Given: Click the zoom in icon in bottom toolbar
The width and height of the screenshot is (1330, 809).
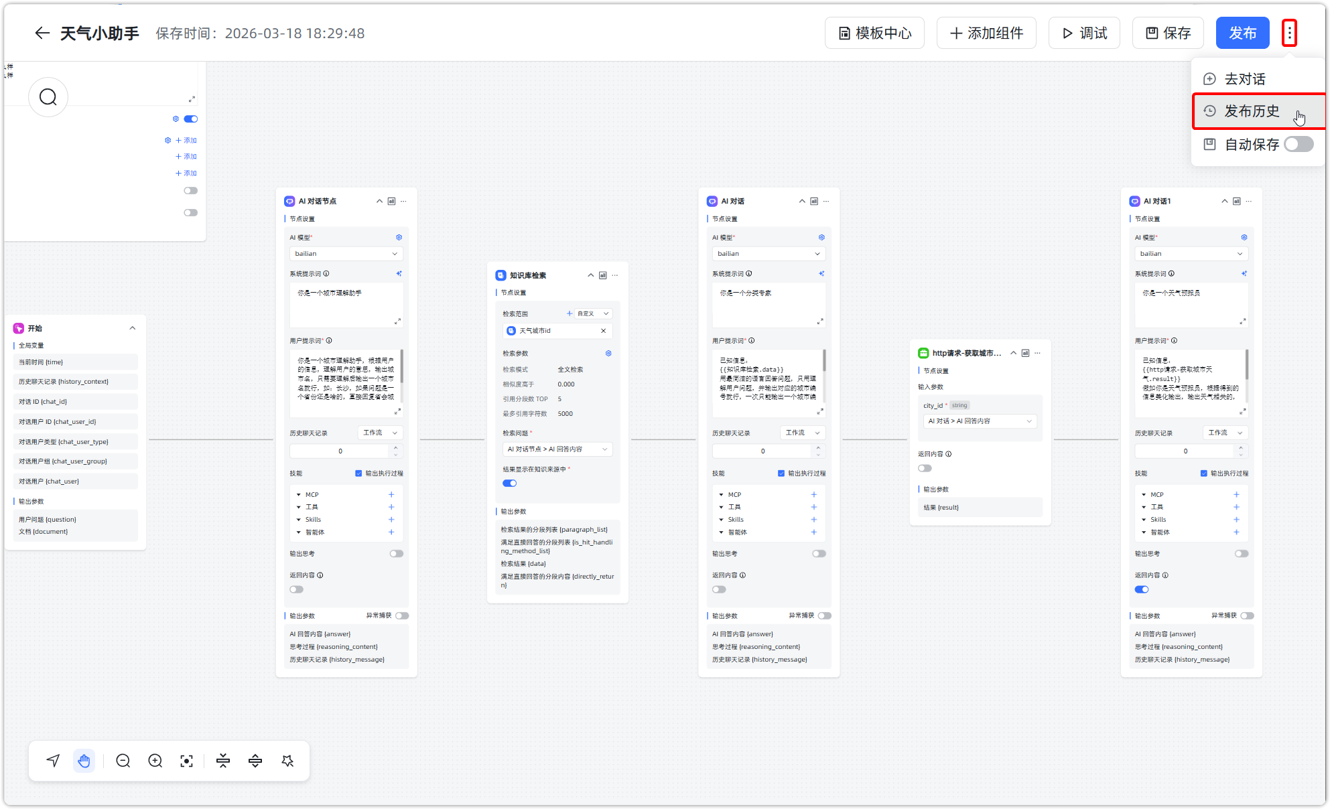Looking at the screenshot, I should pyautogui.click(x=155, y=761).
